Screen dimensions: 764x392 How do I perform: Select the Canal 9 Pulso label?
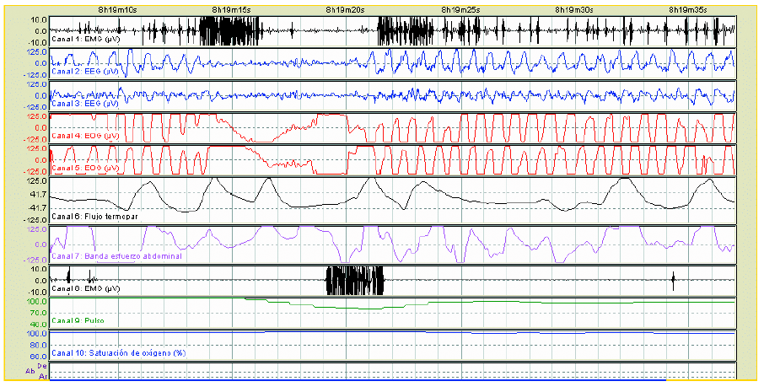click(72, 321)
